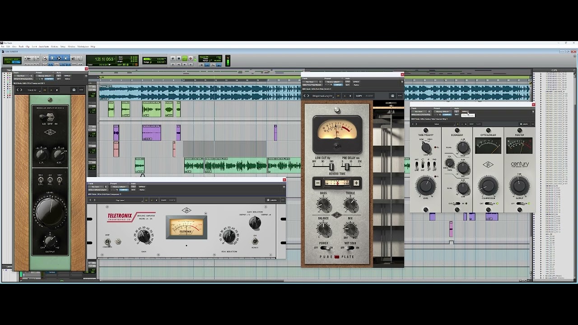Open the Setup menu
The height and width of the screenshot is (325, 578).
[63, 46]
